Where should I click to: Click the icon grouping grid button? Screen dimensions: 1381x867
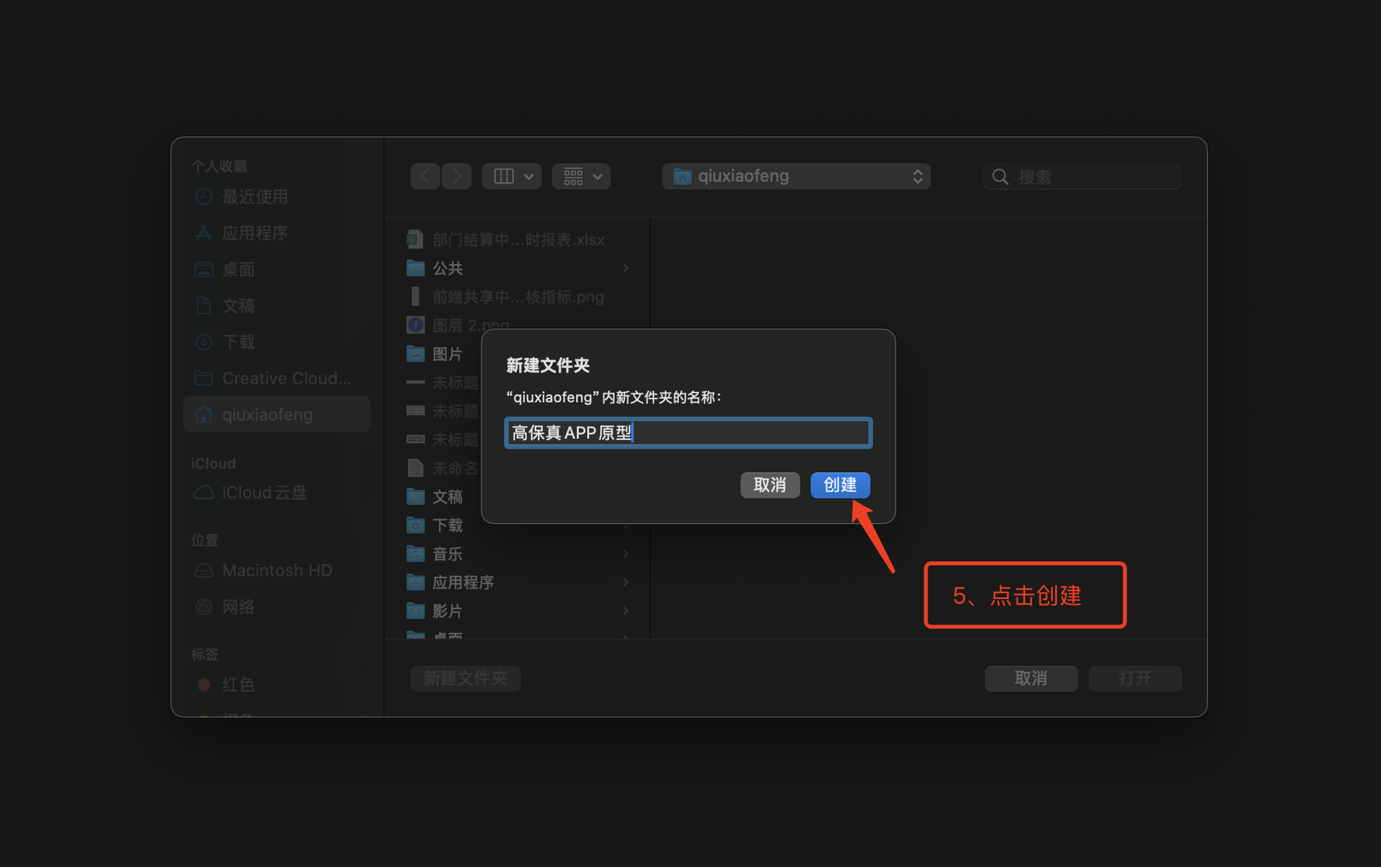574,177
